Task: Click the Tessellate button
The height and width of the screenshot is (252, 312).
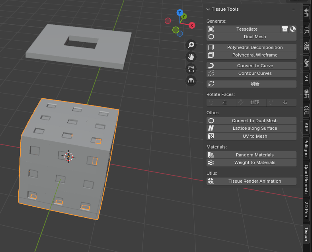Action: 244,29
